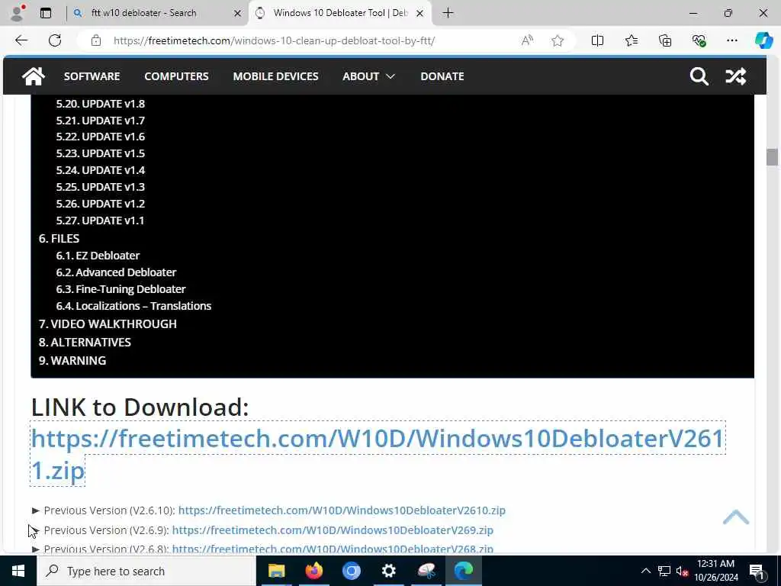
Task: View site information lock icon
Action: tap(96, 40)
